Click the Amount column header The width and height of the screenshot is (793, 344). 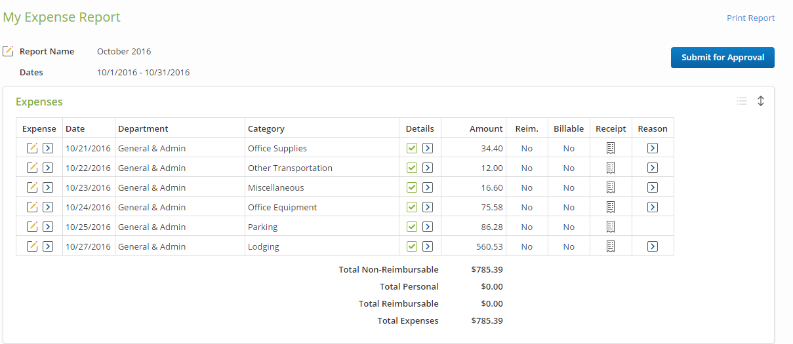(486, 128)
